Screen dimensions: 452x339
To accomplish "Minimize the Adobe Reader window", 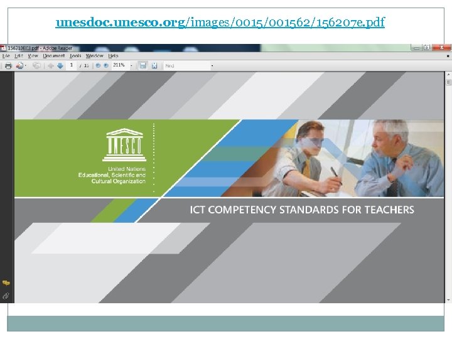I will point(416,48).
